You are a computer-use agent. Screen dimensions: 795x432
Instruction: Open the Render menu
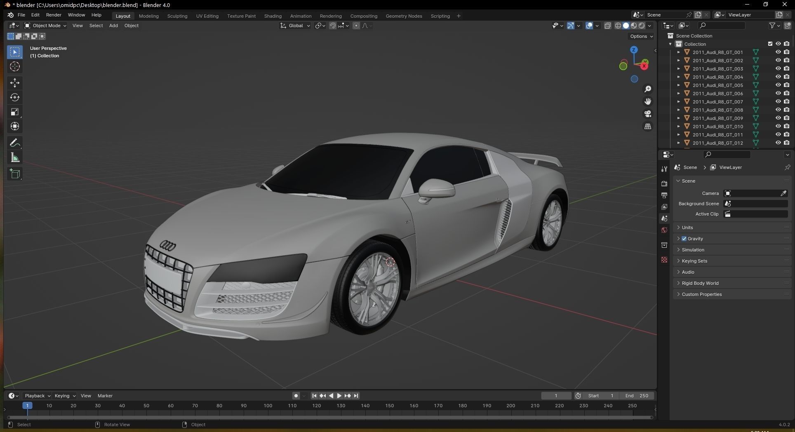pos(54,15)
